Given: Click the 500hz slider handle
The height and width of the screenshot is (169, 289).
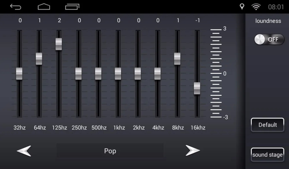Looking at the screenshot, I should 98,74.
